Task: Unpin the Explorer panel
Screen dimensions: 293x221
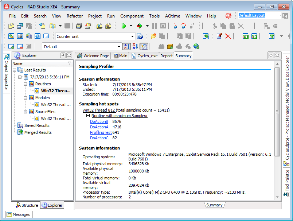Action: click(62, 55)
